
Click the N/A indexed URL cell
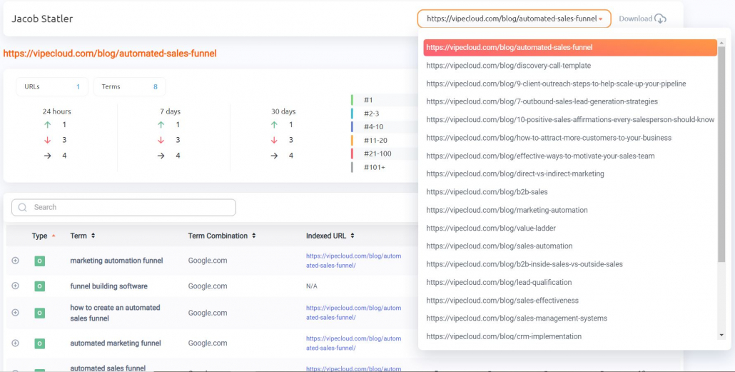(312, 286)
